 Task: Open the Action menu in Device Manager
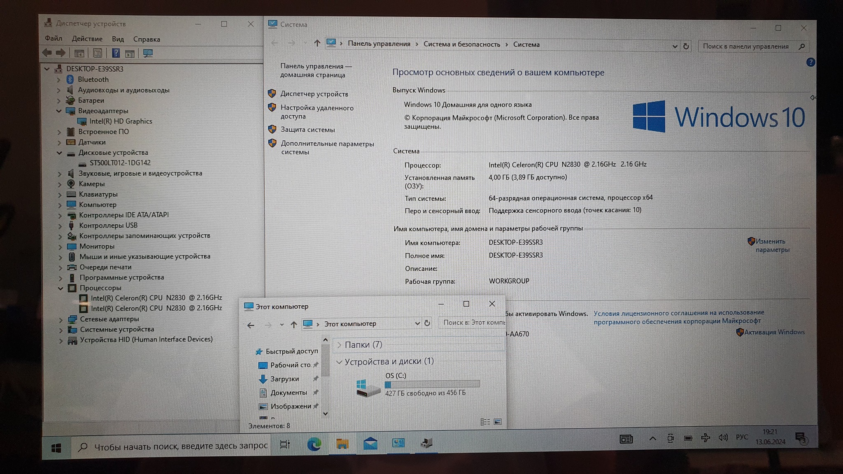coord(87,39)
